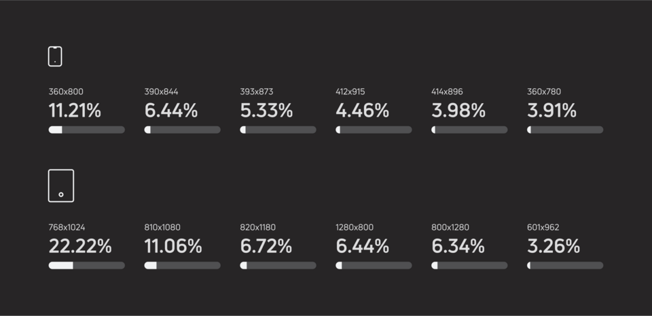Screen dimensions: 652x316
Task: Click the 414x896 progress bar
Action: tap(469, 130)
